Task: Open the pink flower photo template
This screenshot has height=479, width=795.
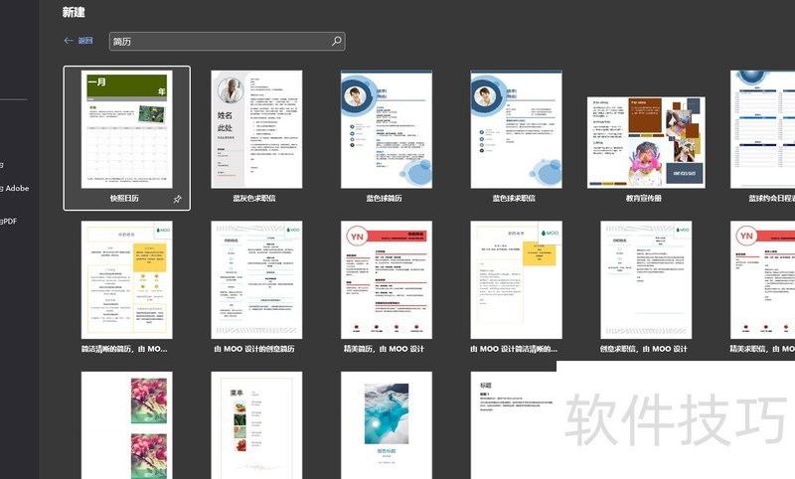Action: coord(127,425)
